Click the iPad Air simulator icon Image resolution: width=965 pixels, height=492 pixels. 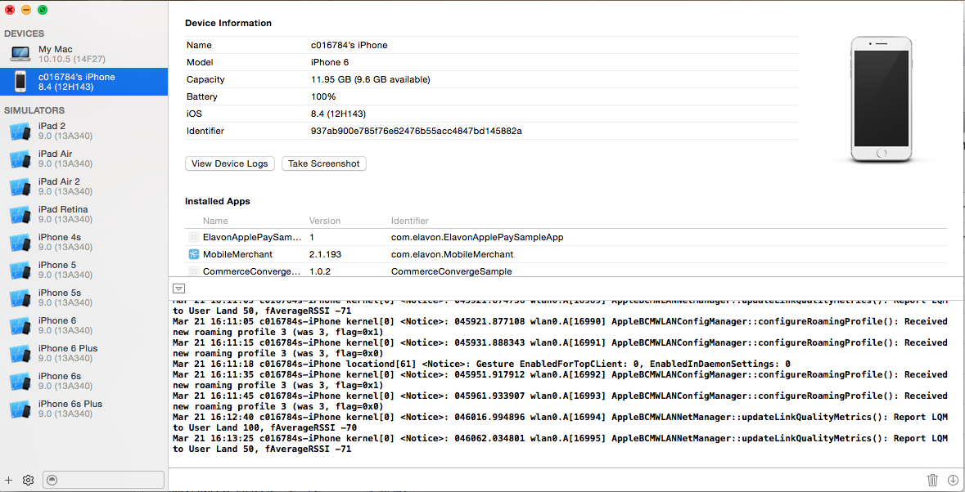20,159
